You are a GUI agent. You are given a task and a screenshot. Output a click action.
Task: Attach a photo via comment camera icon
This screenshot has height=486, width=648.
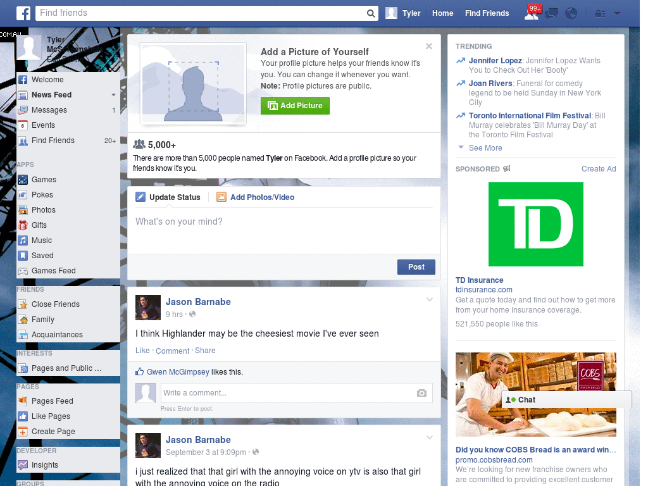(x=421, y=393)
